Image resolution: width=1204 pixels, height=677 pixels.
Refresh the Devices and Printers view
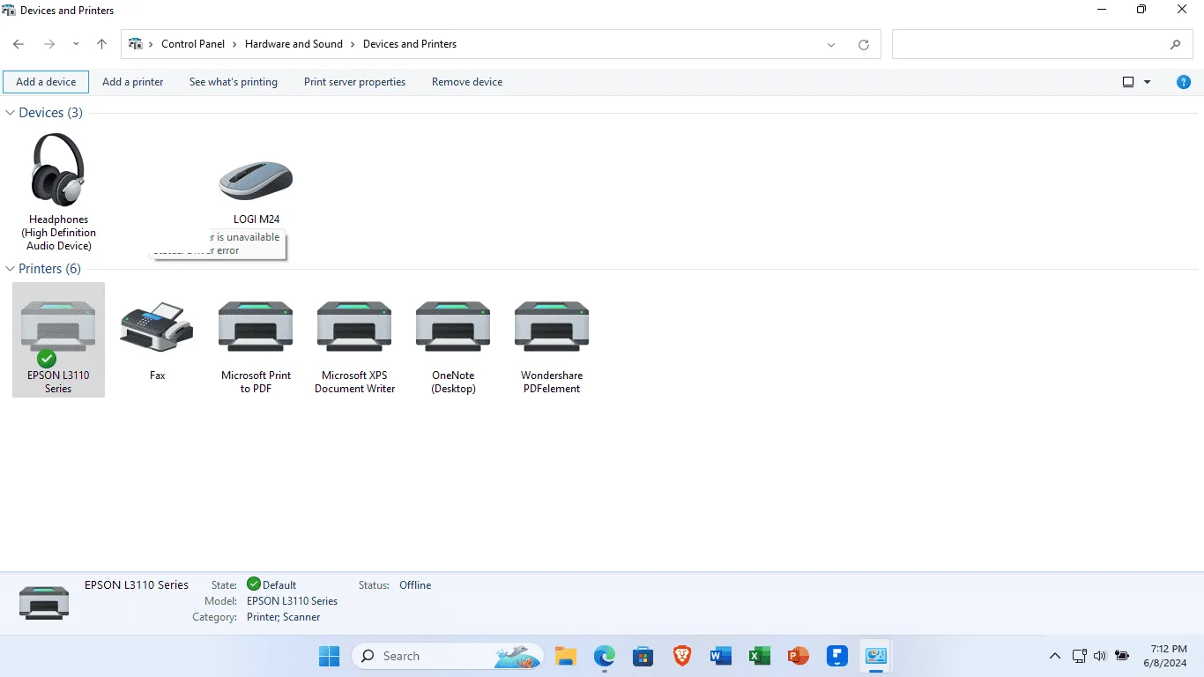pyautogui.click(x=864, y=44)
